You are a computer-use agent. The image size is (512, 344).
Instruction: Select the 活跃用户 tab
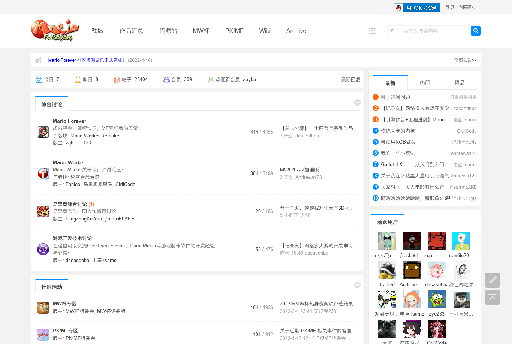[387, 222]
